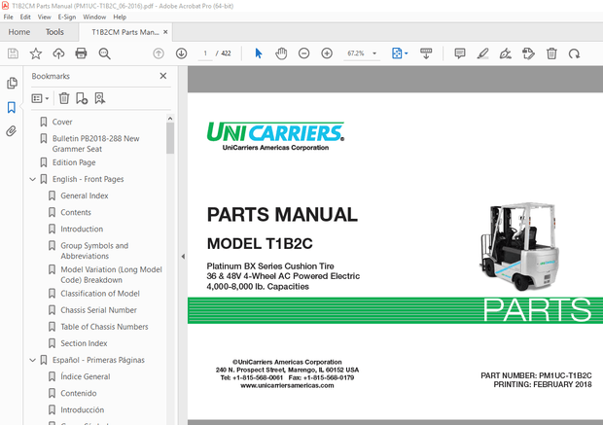Open Bulletin PB2018-288 New Grammer Seat bookmark

point(95,144)
